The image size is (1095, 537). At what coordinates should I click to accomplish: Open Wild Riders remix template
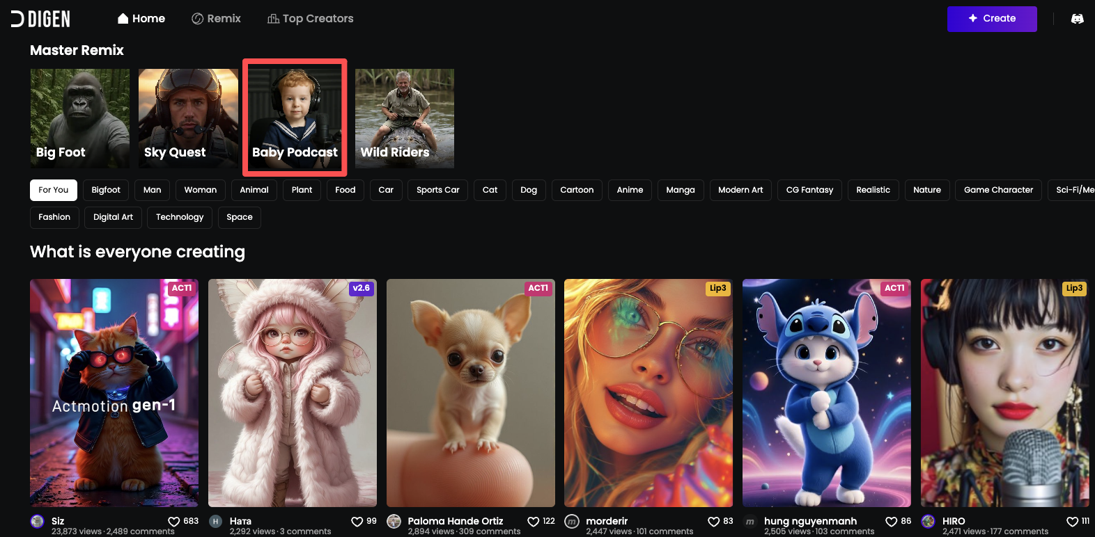pos(405,118)
